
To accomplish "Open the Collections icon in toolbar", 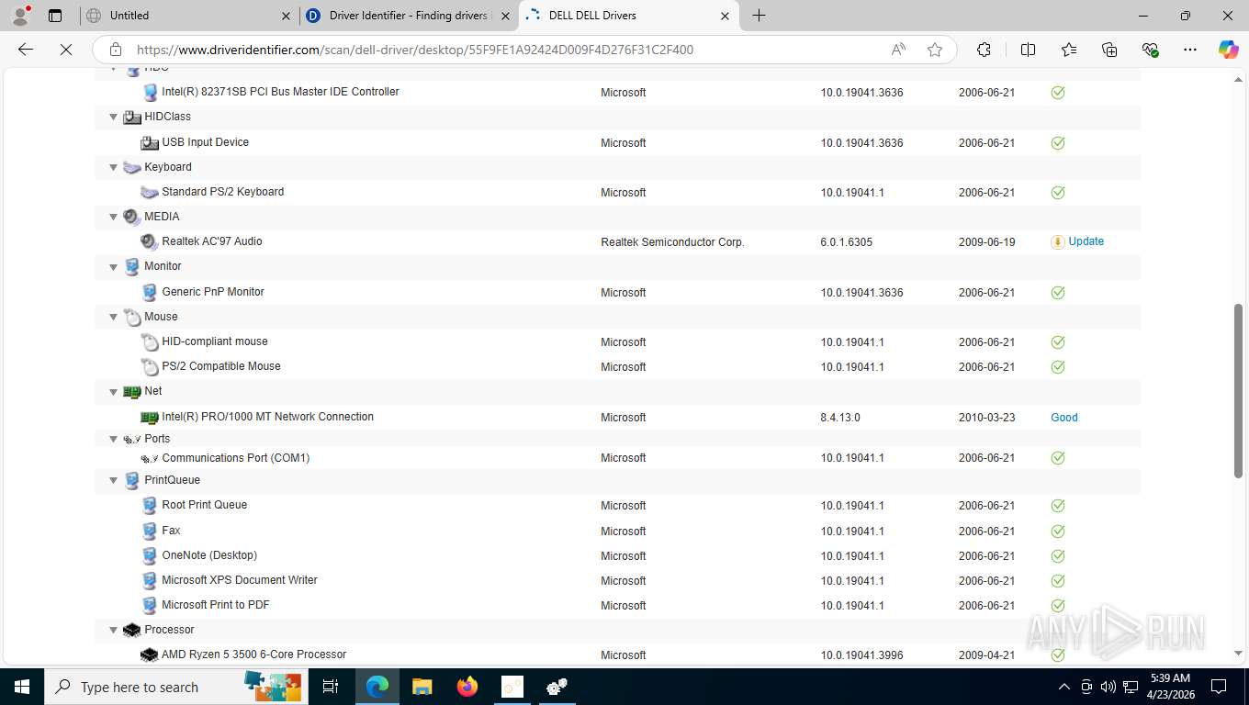I will point(1109,50).
